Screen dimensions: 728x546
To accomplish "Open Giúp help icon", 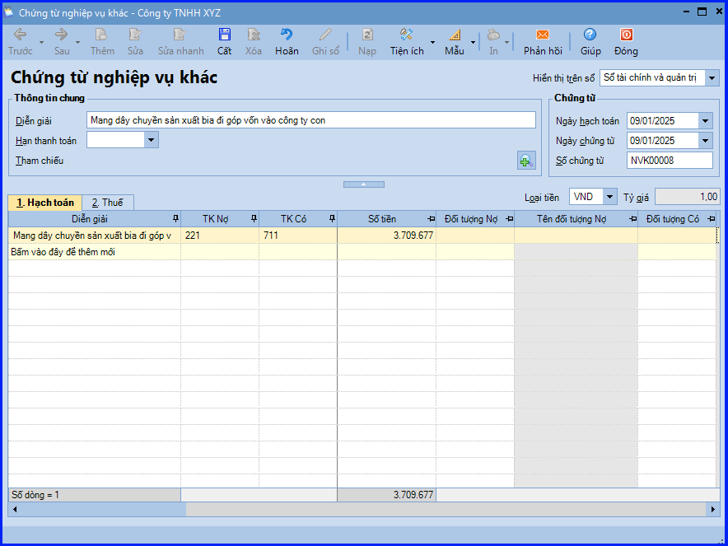I will point(590,35).
